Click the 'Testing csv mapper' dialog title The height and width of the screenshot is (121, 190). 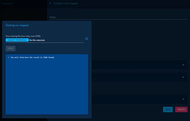click(x=17, y=25)
